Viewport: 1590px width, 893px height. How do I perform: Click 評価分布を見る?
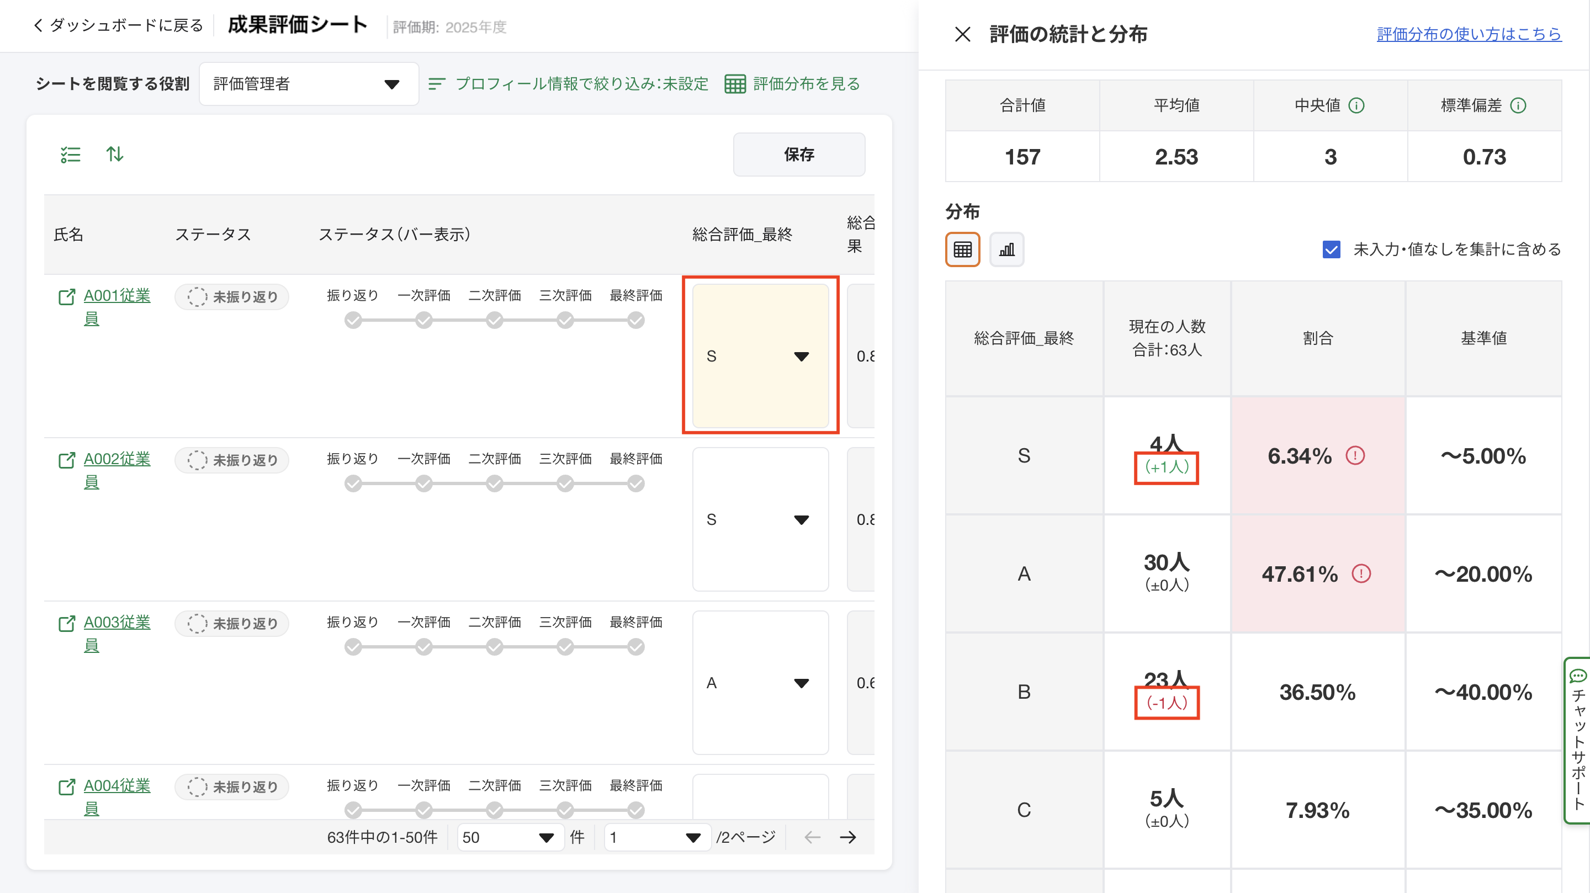pyautogui.click(x=793, y=84)
